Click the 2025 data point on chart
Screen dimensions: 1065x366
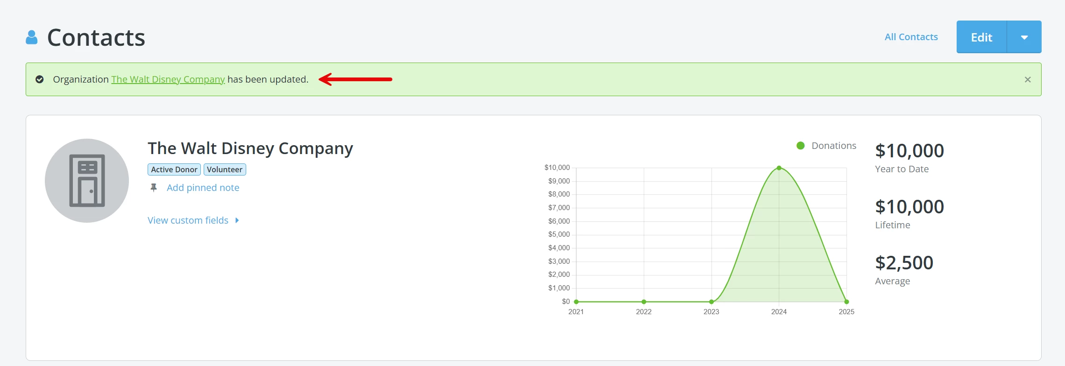pyautogui.click(x=846, y=302)
